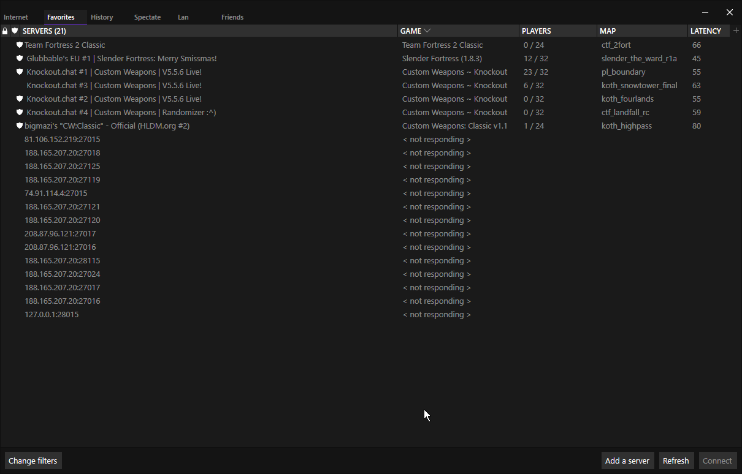Close the server browser window
742x474 pixels.
tap(729, 12)
